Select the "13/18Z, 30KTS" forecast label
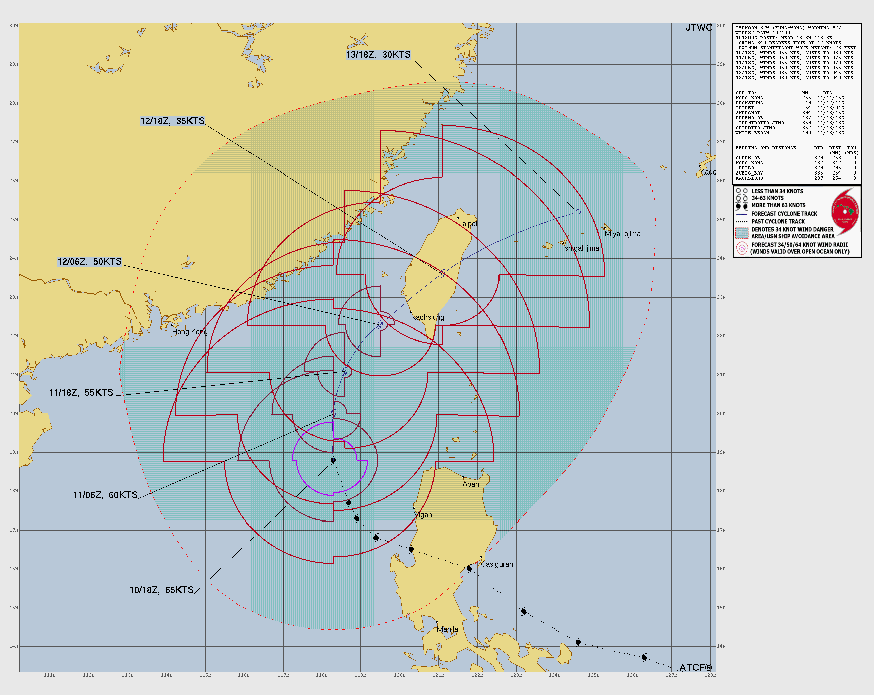 pyautogui.click(x=378, y=55)
